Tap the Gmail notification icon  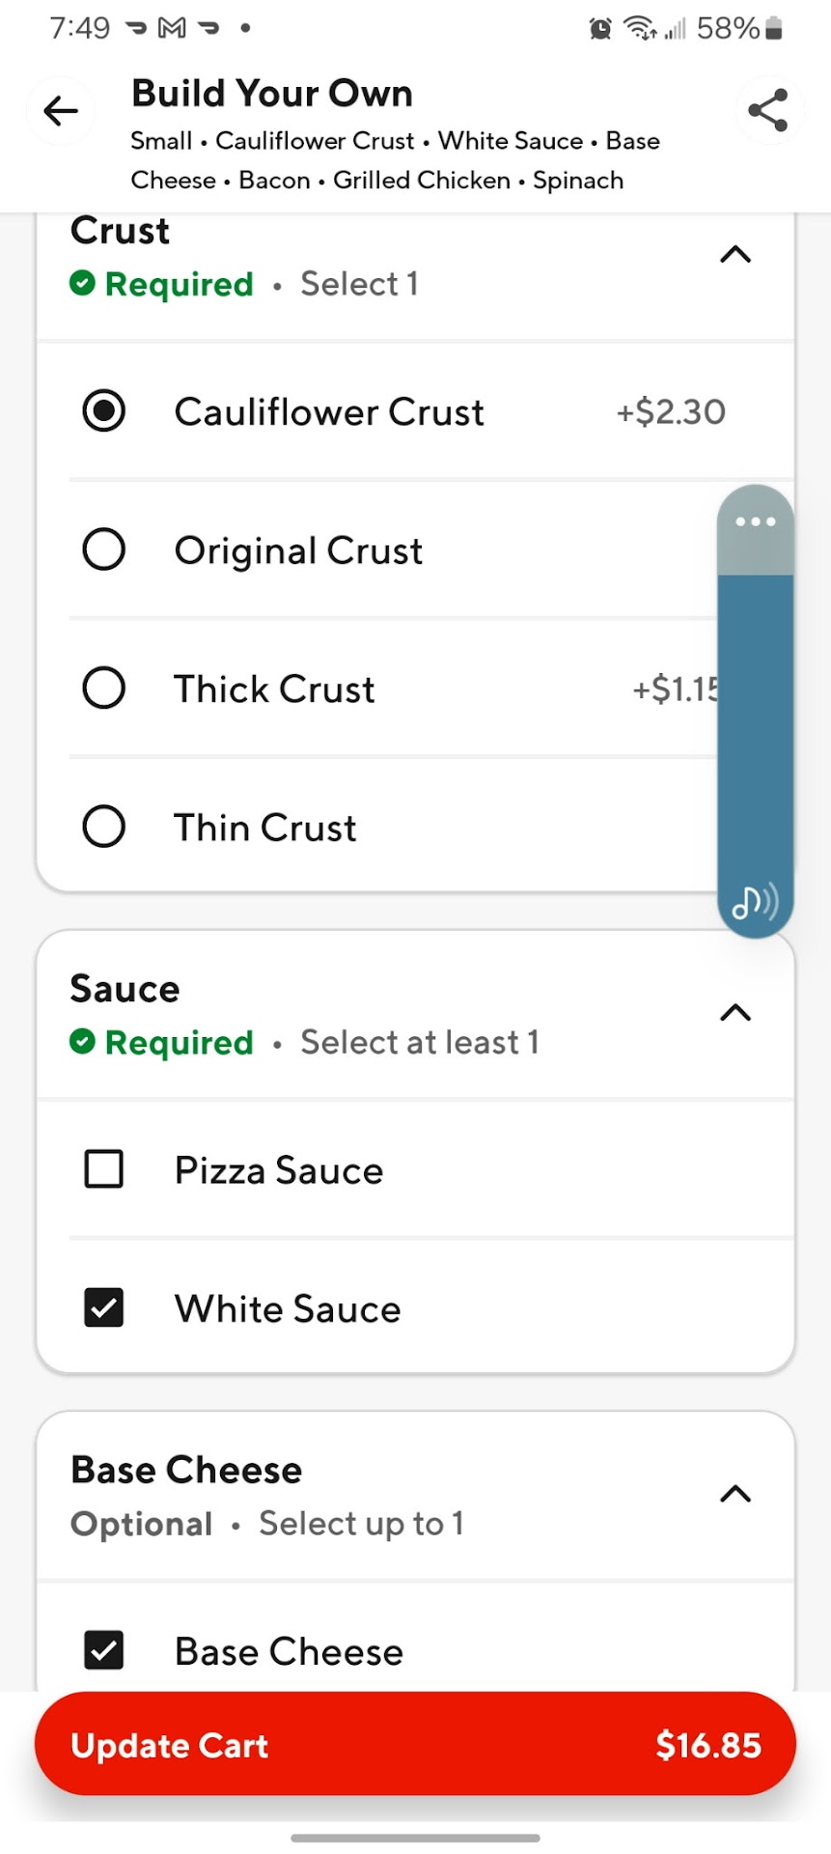[x=172, y=28]
